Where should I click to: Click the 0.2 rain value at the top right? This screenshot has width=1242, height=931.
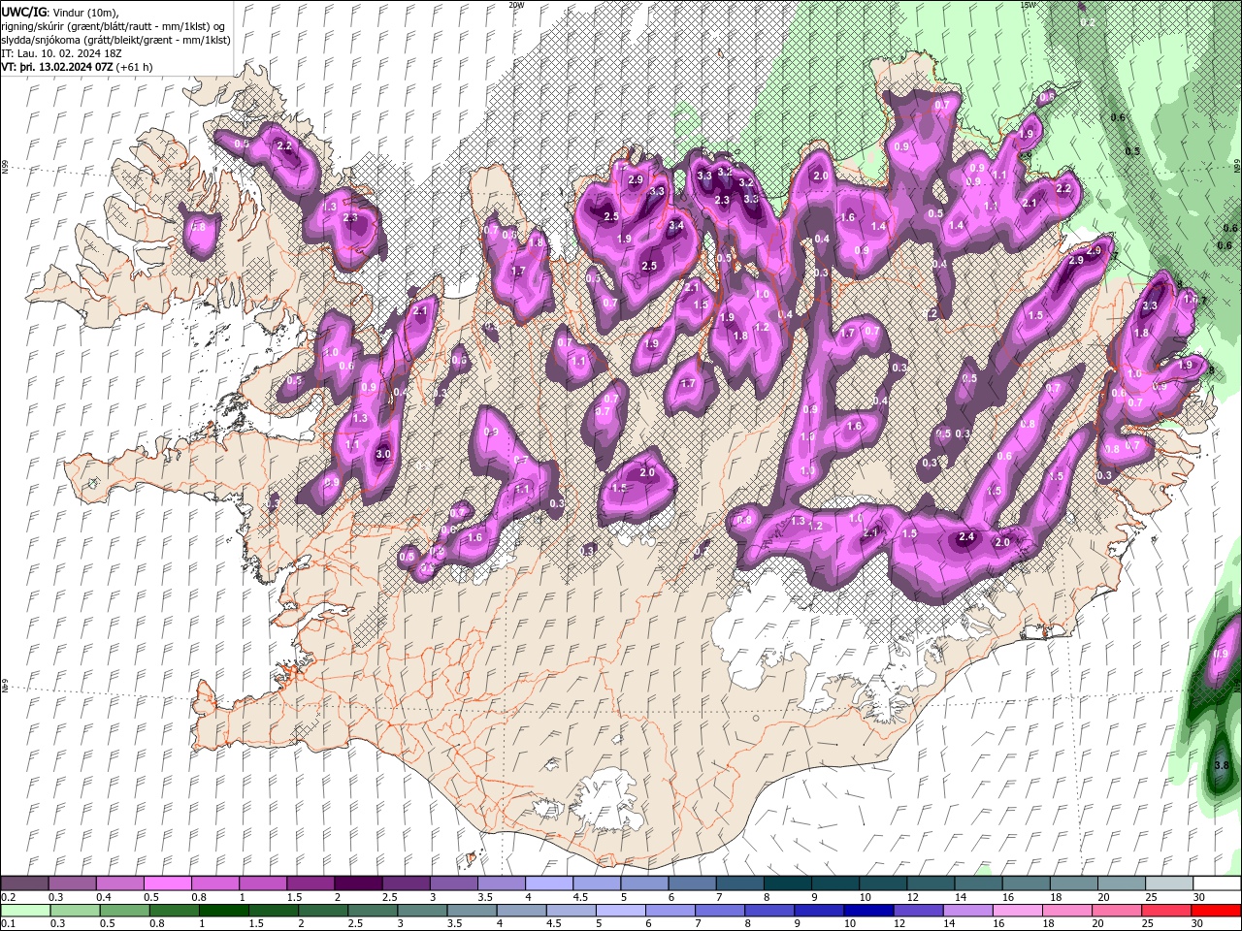click(1088, 22)
